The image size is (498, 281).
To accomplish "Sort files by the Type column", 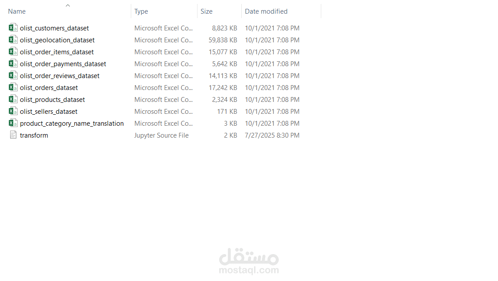I will [141, 11].
